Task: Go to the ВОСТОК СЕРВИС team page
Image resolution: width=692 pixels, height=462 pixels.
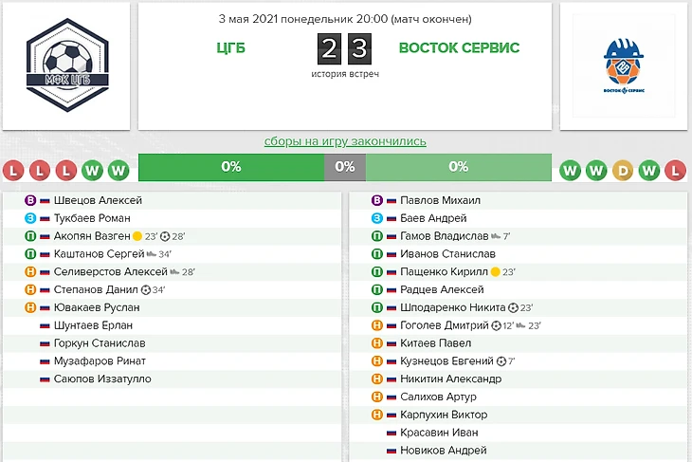Action: click(x=459, y=47)
